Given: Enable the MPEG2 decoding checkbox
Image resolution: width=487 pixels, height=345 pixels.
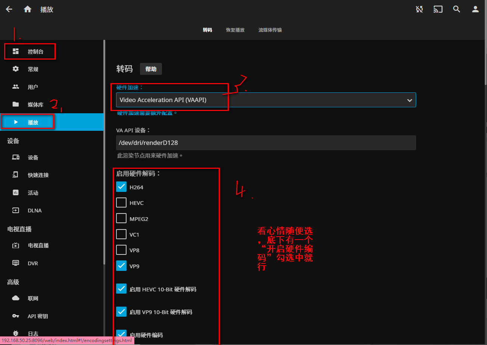Looking at the screenshot, I should point(121,218).
